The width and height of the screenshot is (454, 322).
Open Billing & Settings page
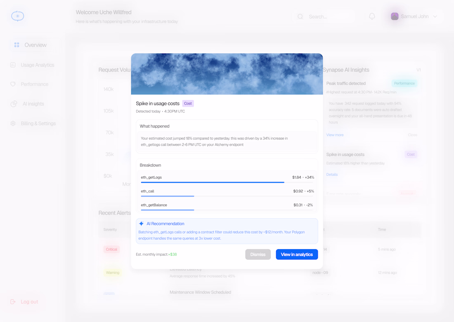pyautogui.click(x=38, y=123)
